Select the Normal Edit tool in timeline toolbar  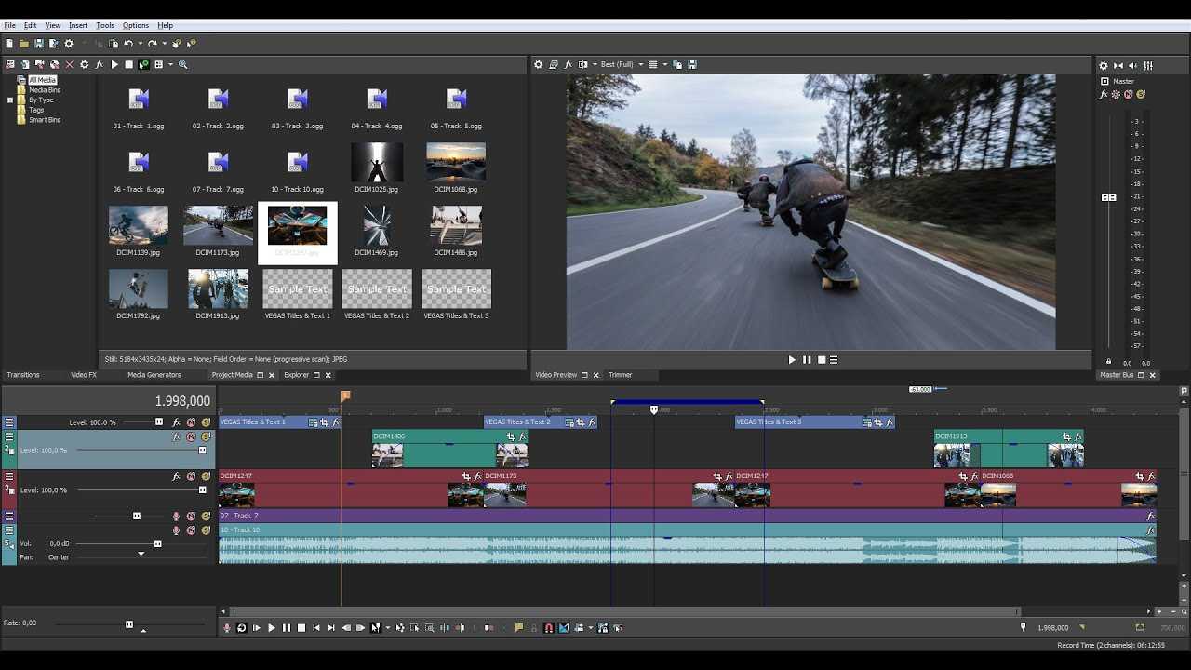click(x=376, y=628)
